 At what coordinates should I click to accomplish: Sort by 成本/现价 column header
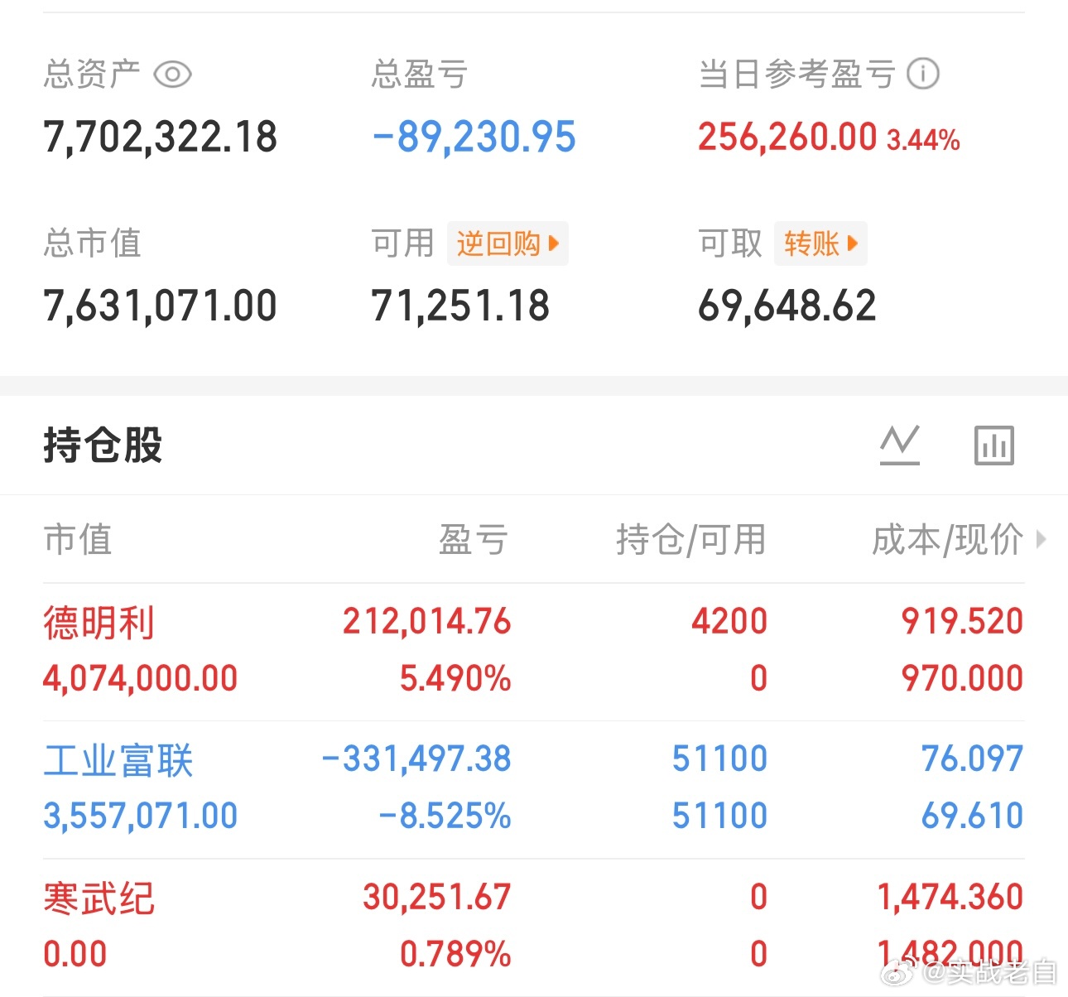tap(948, 540)
